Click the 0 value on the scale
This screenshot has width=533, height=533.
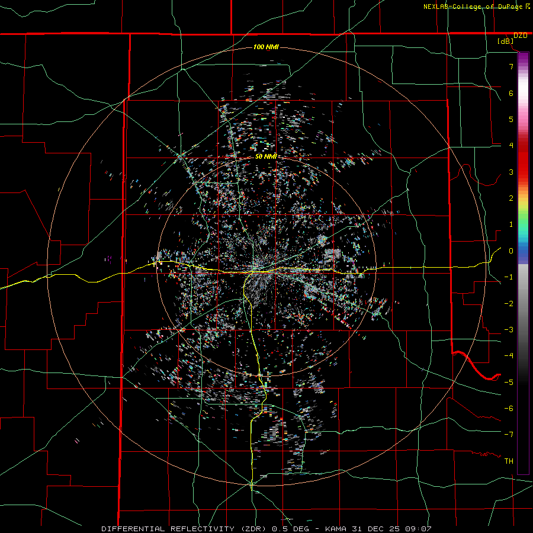(x=511, y=251)
